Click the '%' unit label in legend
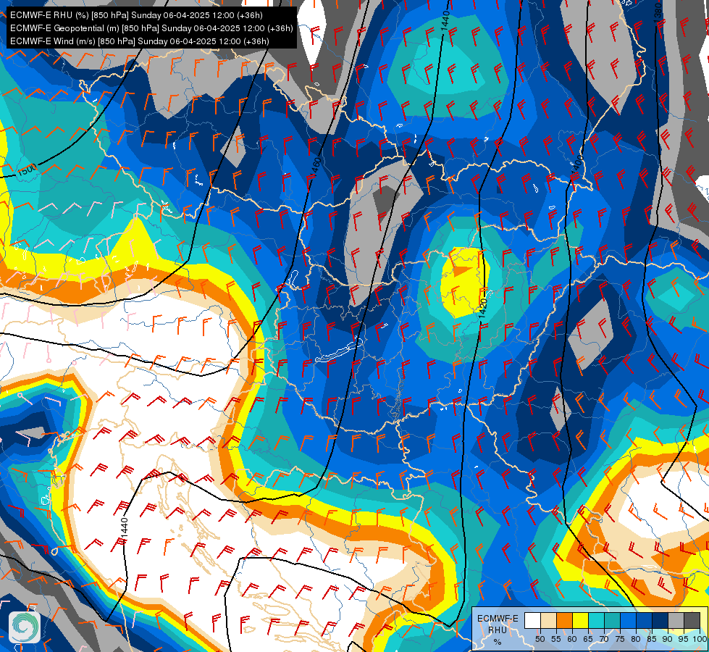The height and width of the screenshot is (652, 709). 498,642
